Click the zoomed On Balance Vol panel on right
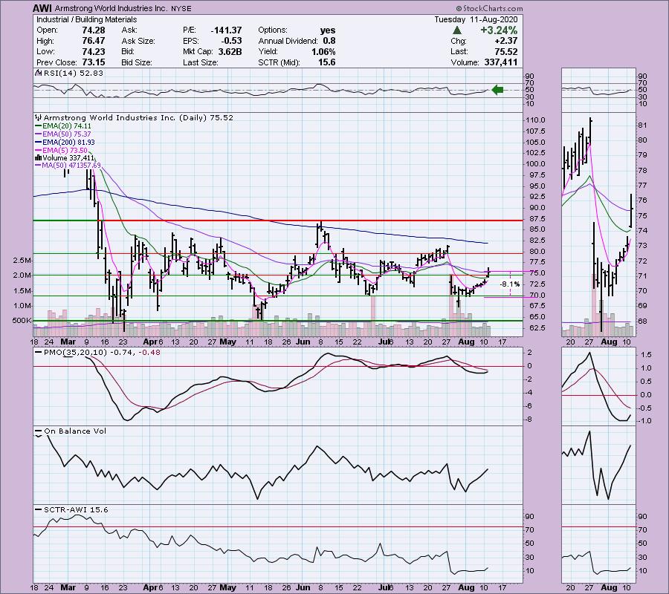 [x=598, y=466]
